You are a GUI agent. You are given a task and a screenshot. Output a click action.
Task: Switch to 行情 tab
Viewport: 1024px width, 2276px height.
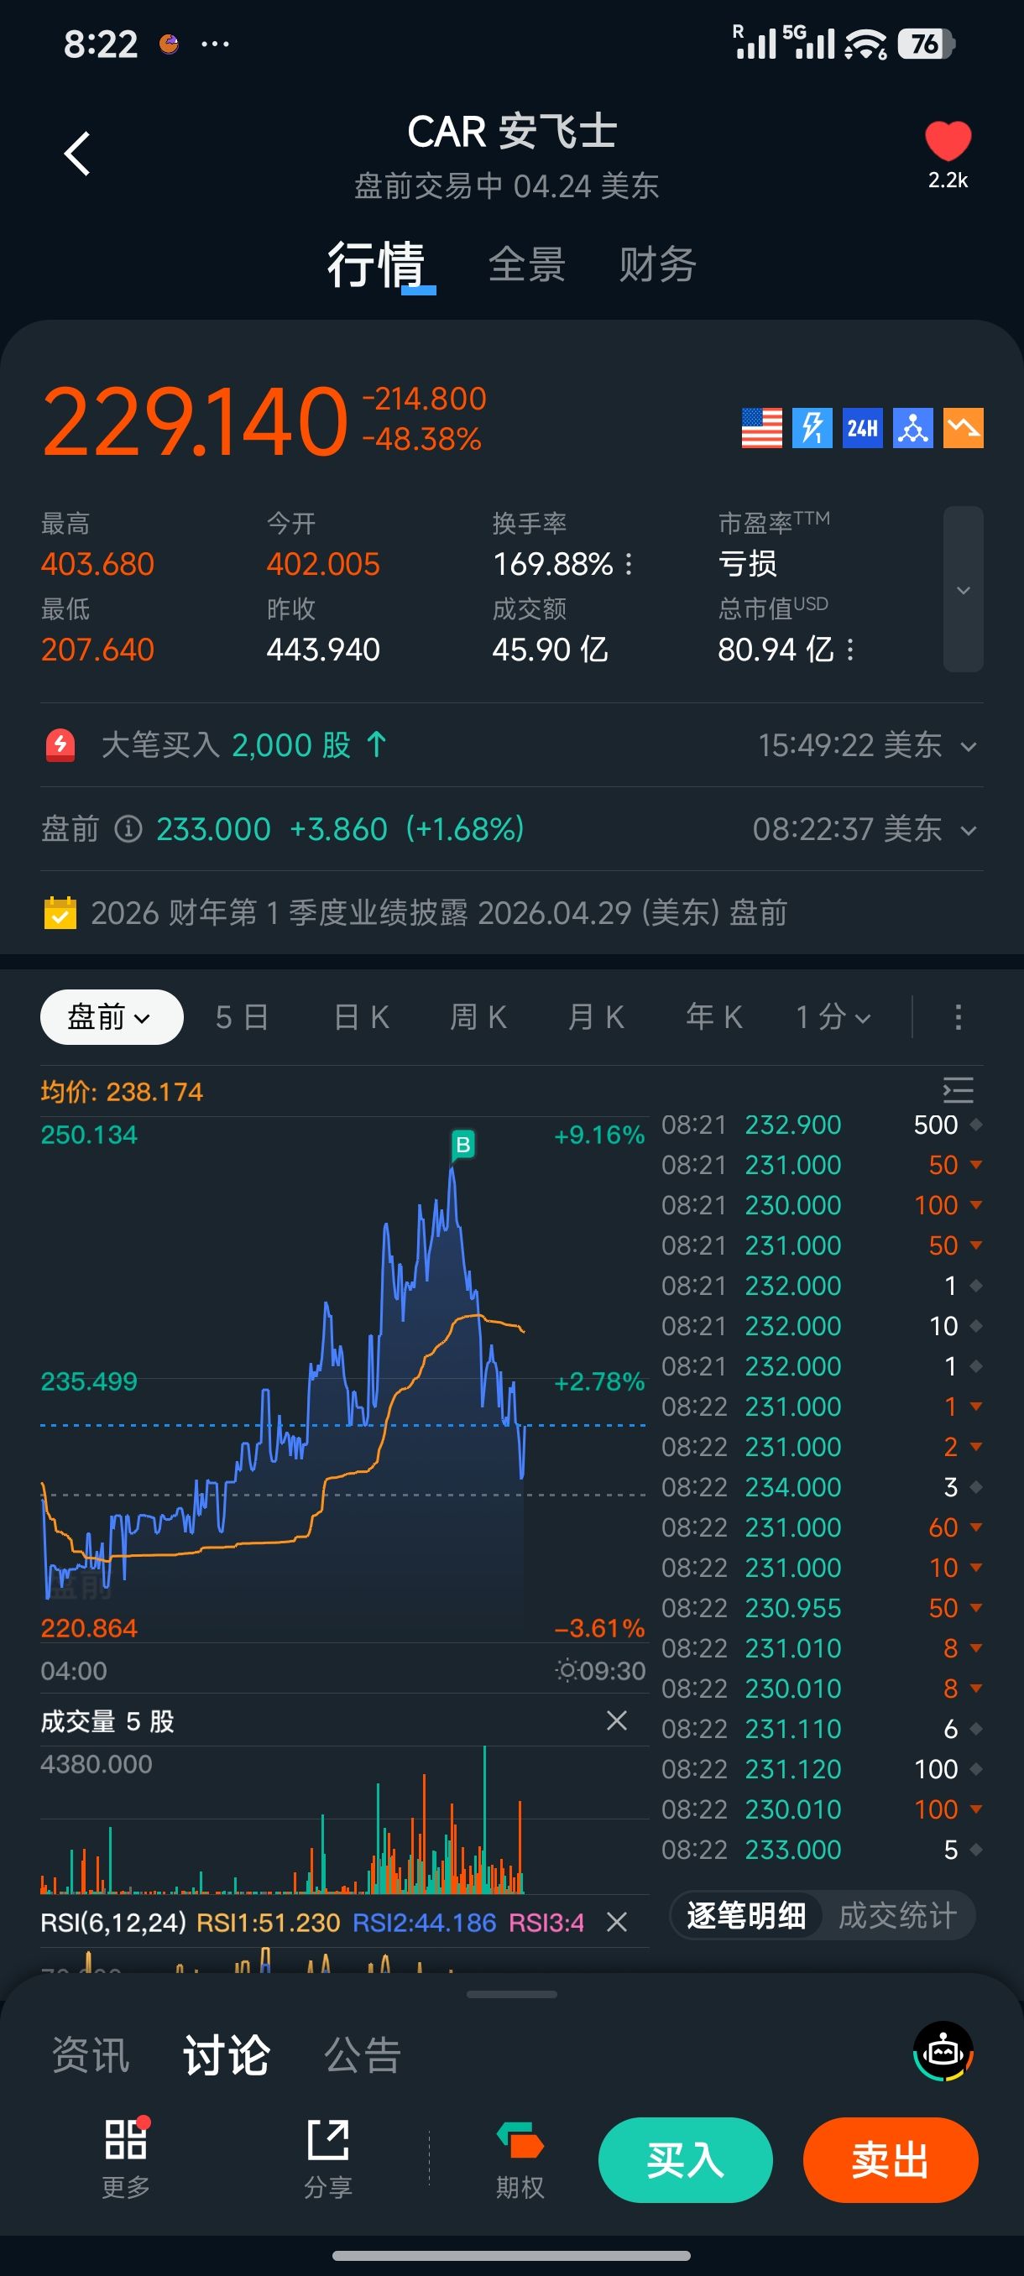click(376, 264)
